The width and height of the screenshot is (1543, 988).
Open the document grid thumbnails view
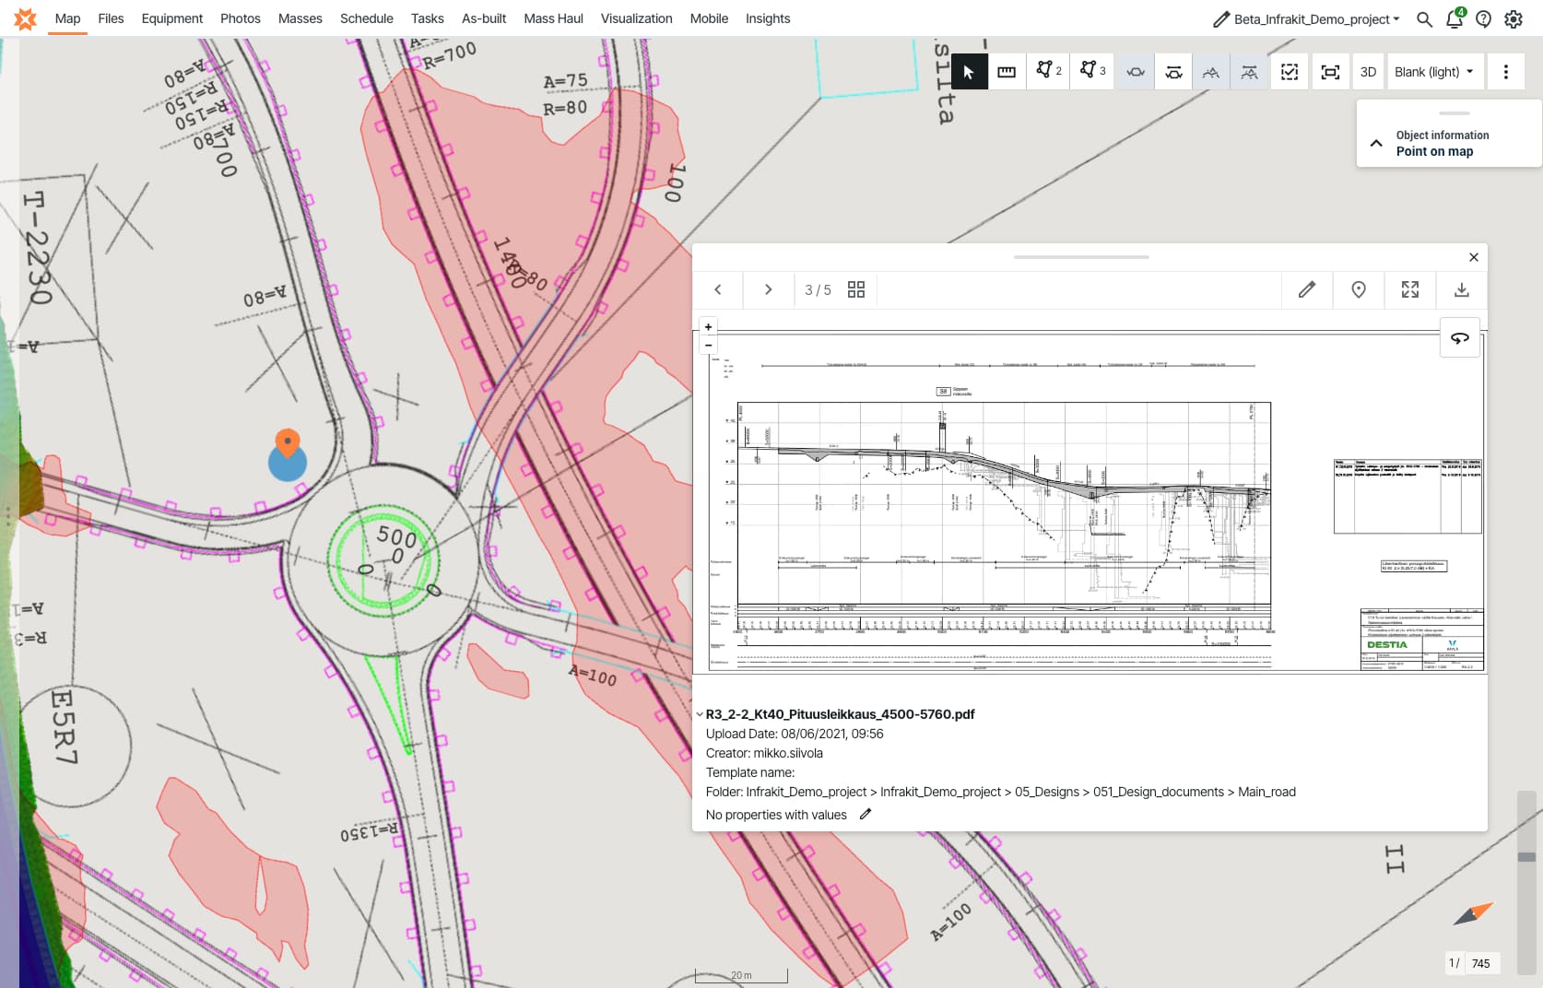pyautogui.click(x=856, y=289)
